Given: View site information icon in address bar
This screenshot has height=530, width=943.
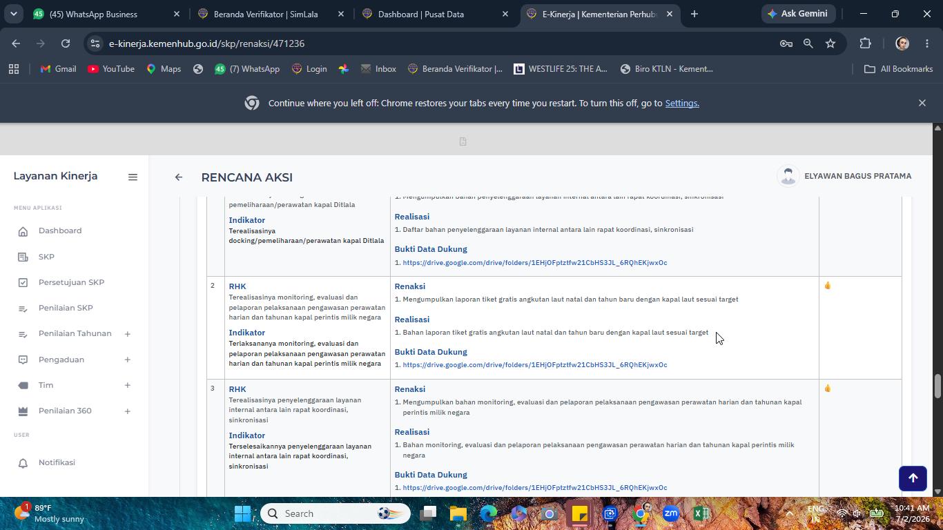Looking at the screenshot, I should (x=95, y=43).
